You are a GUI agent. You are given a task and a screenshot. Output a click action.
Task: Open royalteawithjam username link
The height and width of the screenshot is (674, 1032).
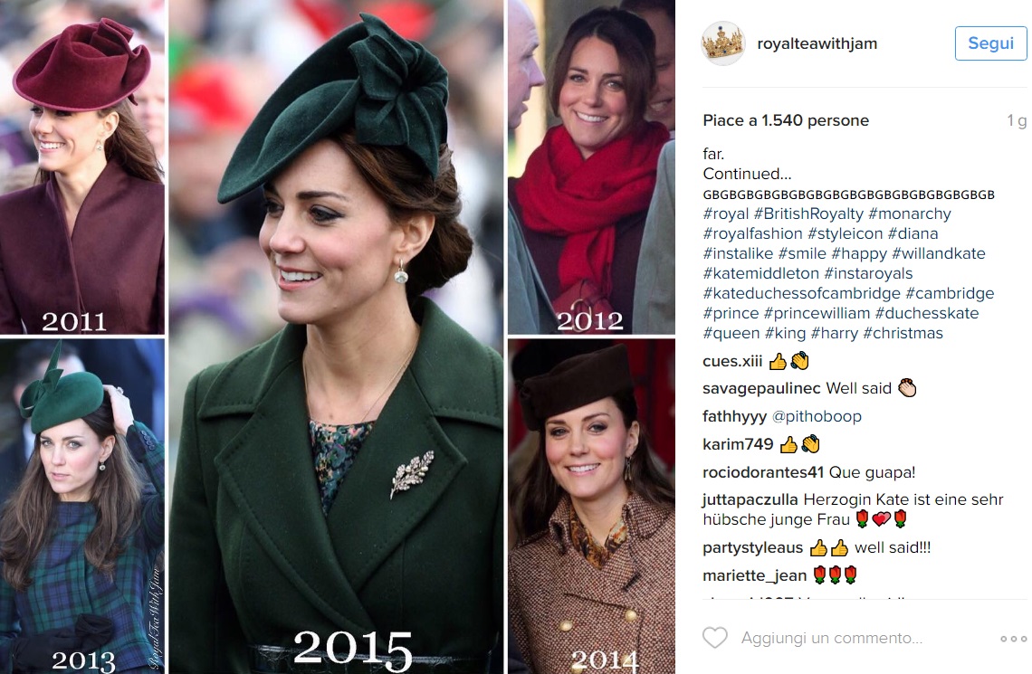click(817, 43)
